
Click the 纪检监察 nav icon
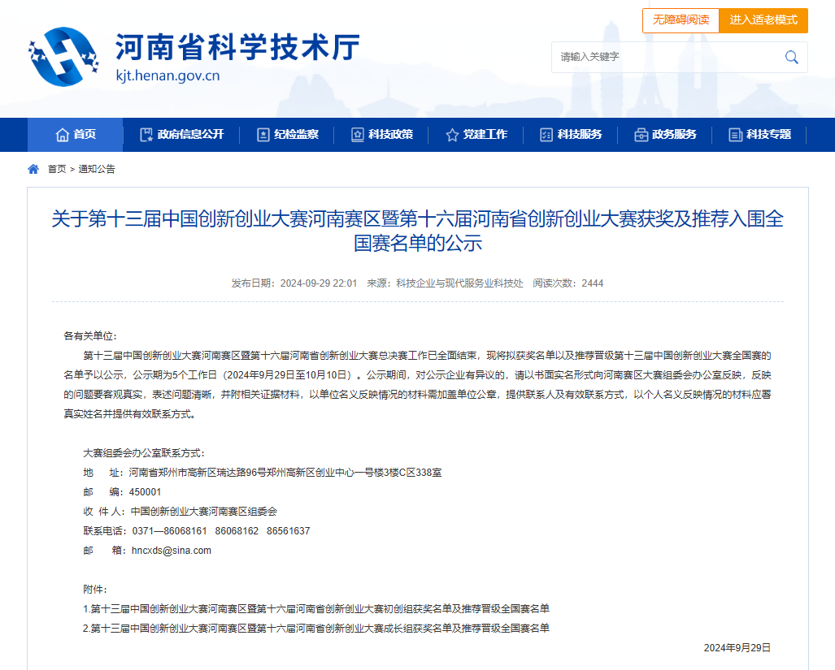(263, 135)
